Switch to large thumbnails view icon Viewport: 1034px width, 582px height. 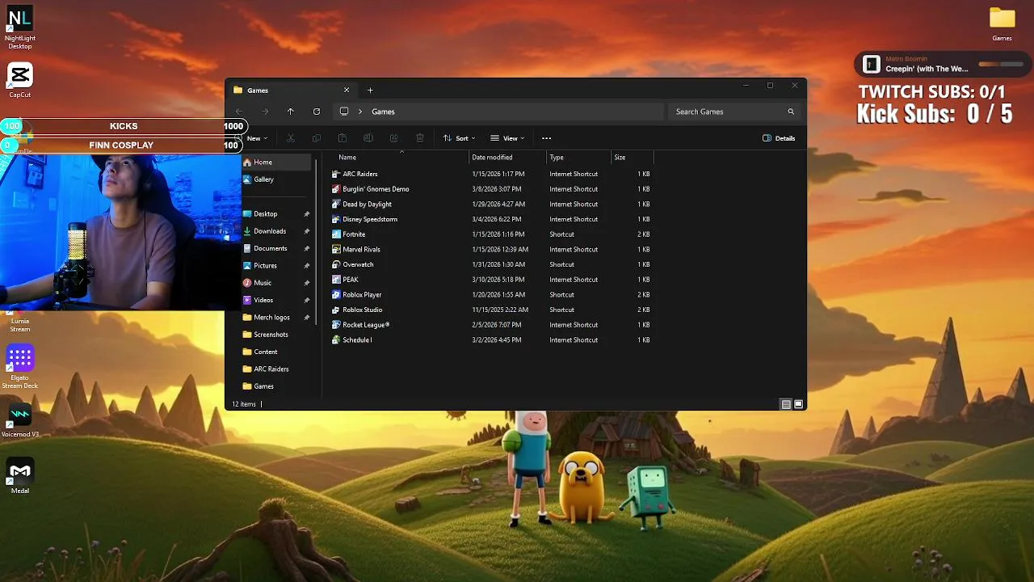pyautogui.click(x=799, y=404)
